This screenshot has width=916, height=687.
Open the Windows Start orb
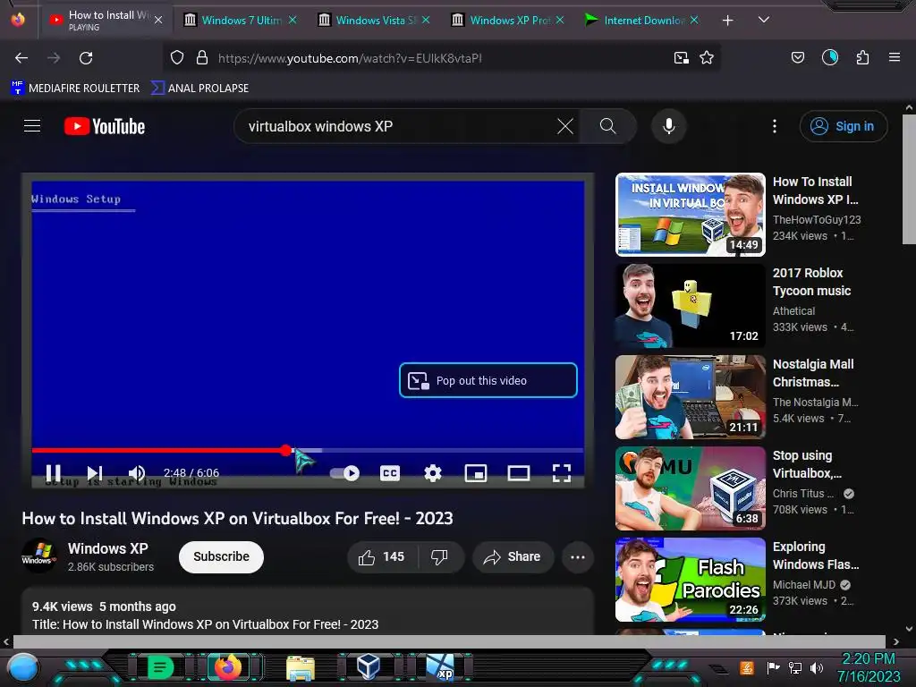22,667
